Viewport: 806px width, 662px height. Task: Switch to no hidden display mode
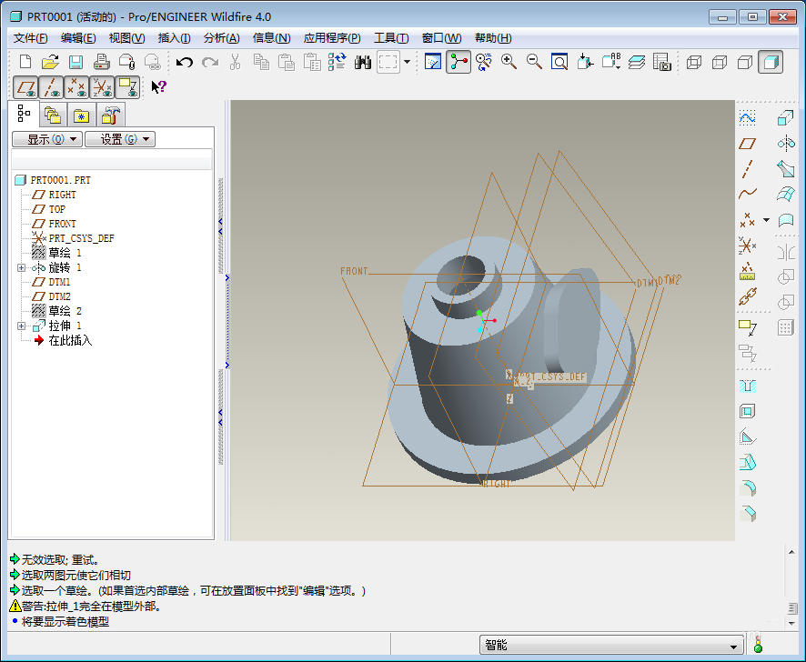coord(745,62)
